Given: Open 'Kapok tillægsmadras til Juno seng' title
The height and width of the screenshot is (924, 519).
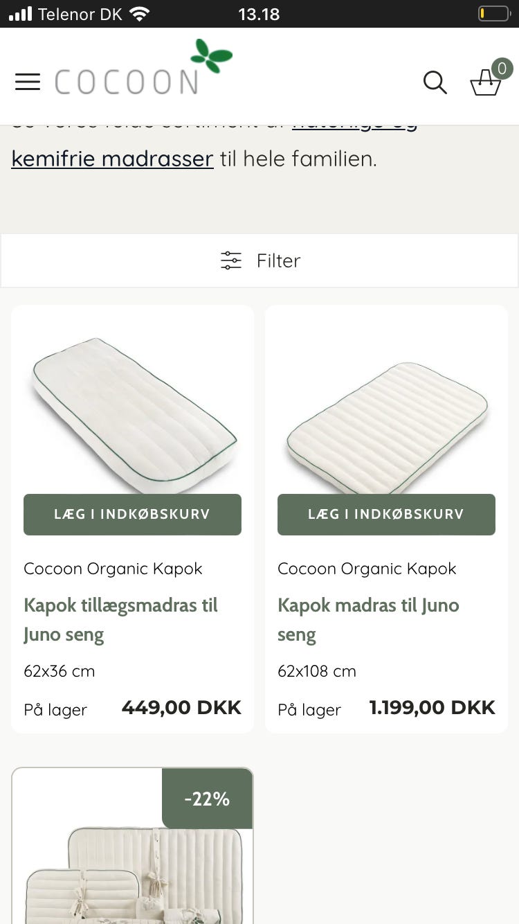Looking at the screenshot, I should 120,619.
